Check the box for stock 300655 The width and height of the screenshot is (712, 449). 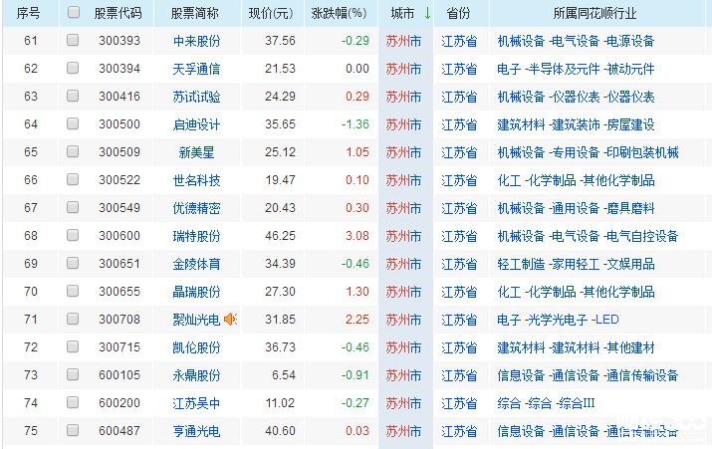[73, 291]
